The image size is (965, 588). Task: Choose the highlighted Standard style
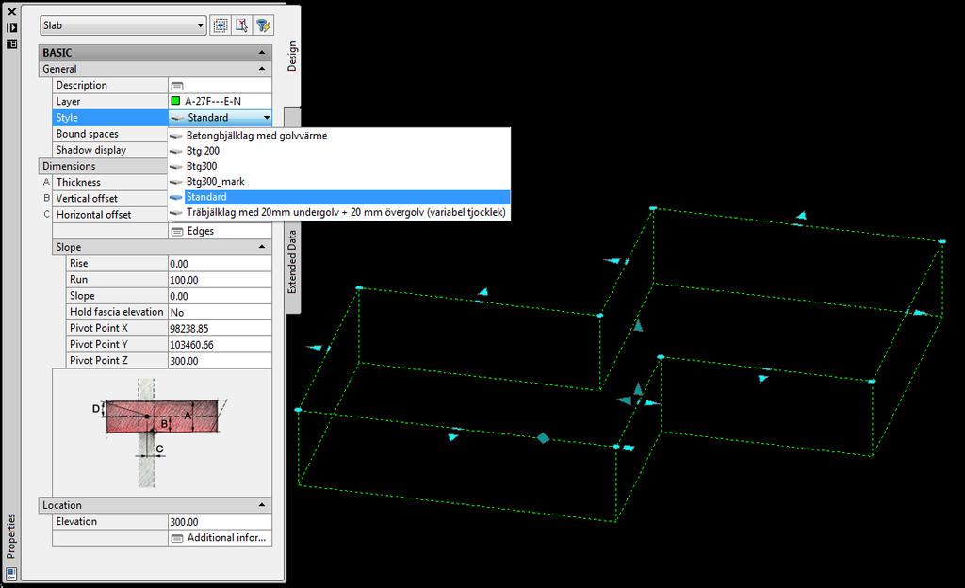pyautogui.click(x=339, y=197)
